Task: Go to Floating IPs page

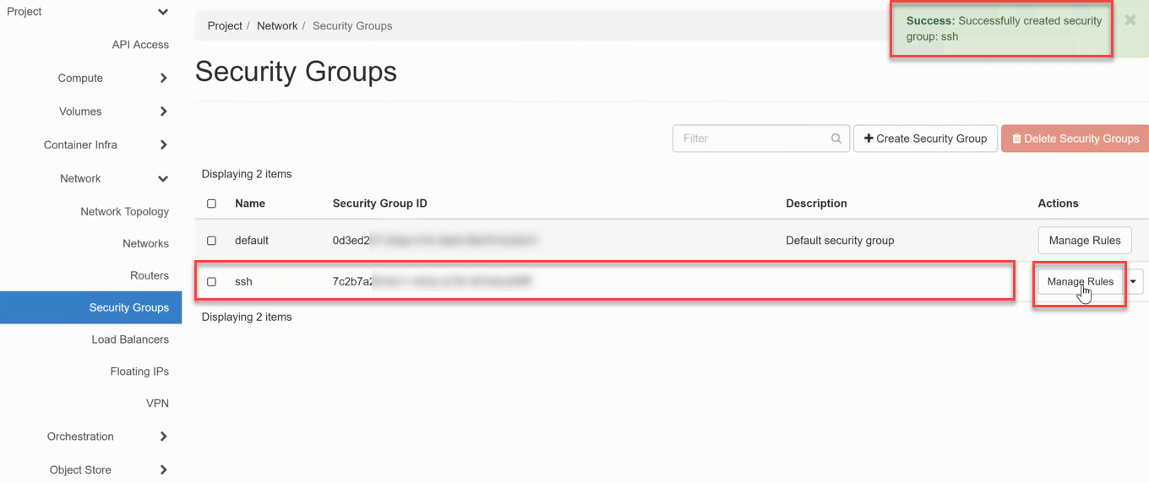Action: (139, 372)
